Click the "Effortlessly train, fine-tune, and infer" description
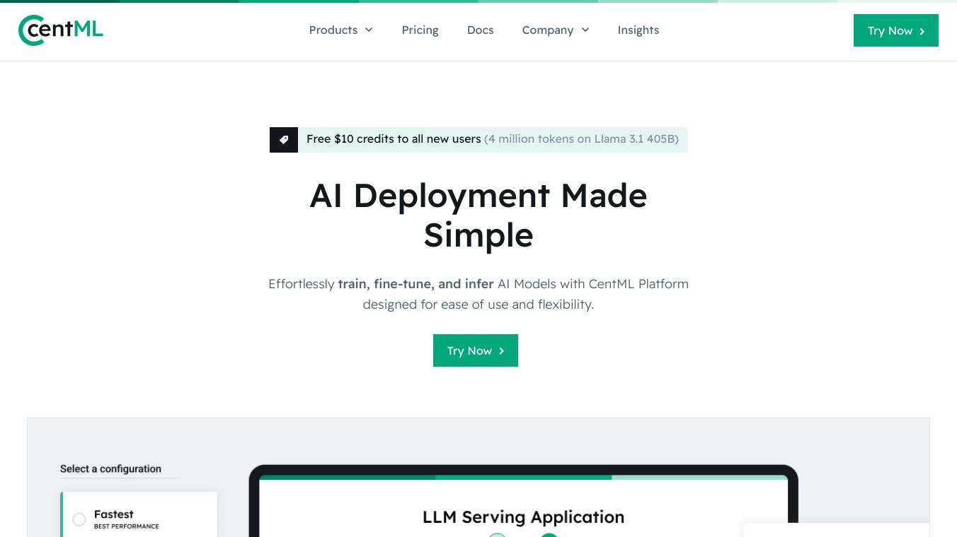The height and width of the screenshot is (537, 957). pyautogui.click(x=478, y=294)
